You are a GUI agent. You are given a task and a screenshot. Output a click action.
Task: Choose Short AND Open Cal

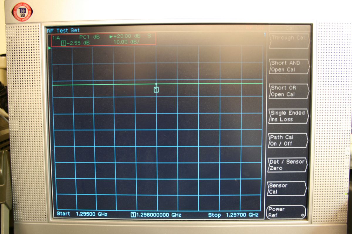(x=289, y=66)
